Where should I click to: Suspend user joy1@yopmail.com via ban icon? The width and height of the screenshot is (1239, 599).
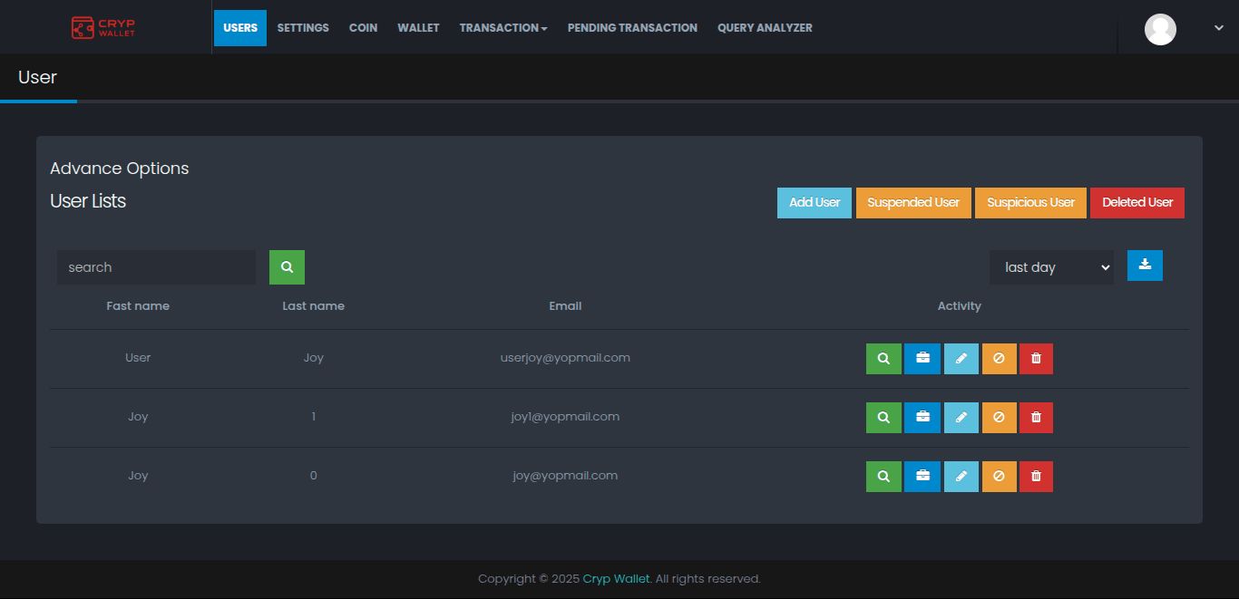coord(999,418)
